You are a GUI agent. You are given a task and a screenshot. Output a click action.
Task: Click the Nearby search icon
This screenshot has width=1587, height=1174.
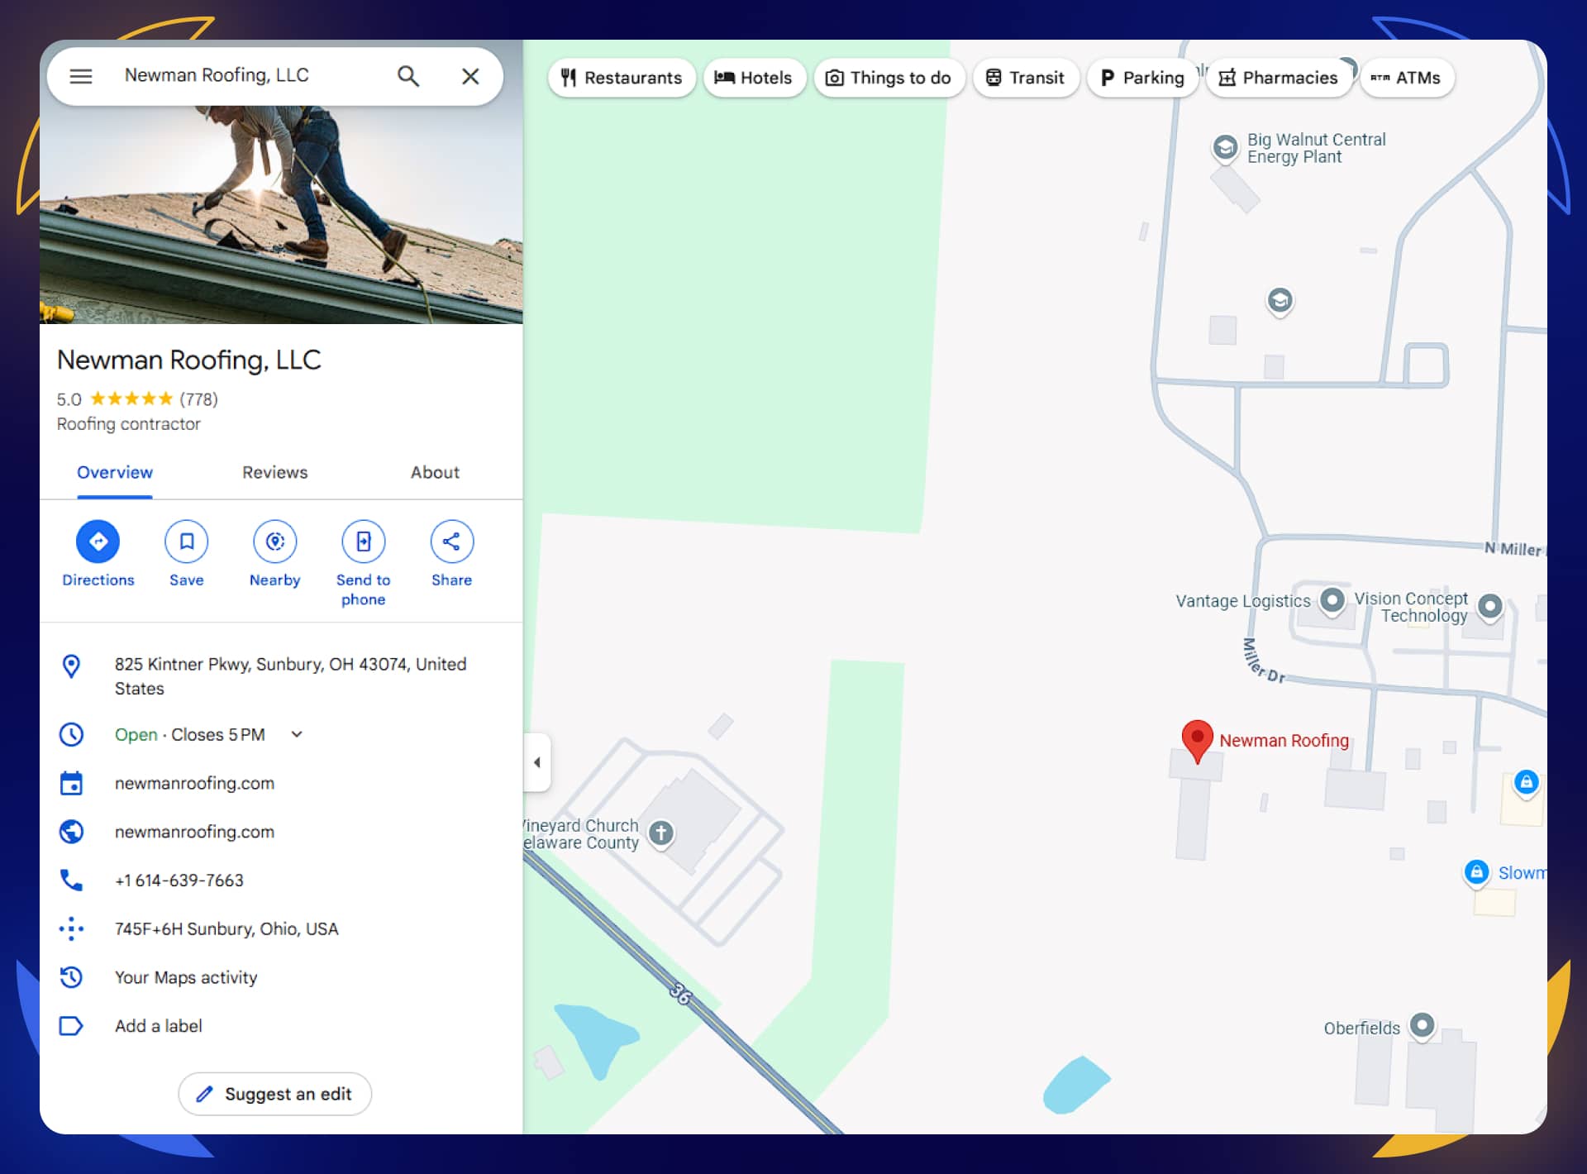tap(275, 542)
